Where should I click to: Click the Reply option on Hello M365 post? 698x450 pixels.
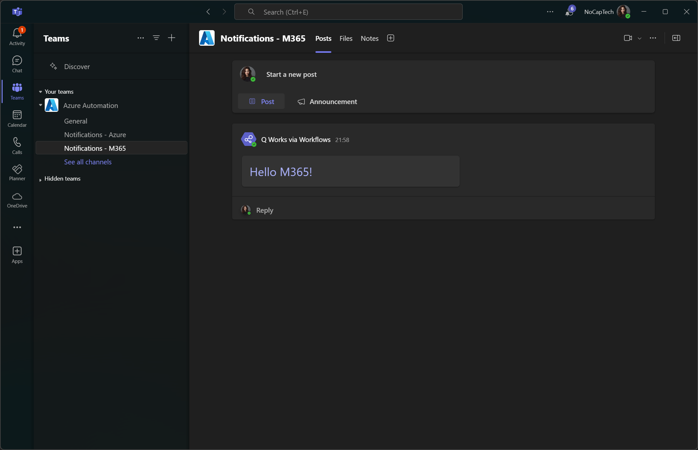(x=265, y=210)
